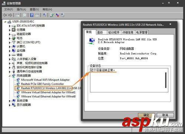Collapse the 网络适配器 node
Screen dimensions: 185x134
coord(10,76)
